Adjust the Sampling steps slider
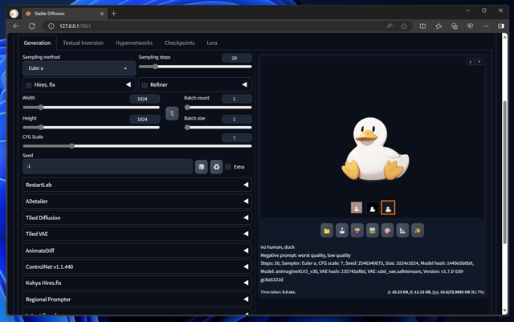This screenshot has height=322, width=514. pos(195,67)
